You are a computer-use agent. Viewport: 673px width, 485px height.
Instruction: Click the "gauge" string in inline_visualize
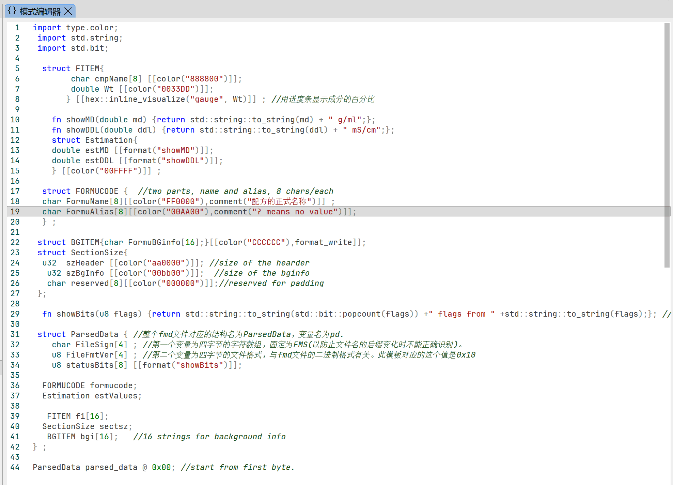206,99
